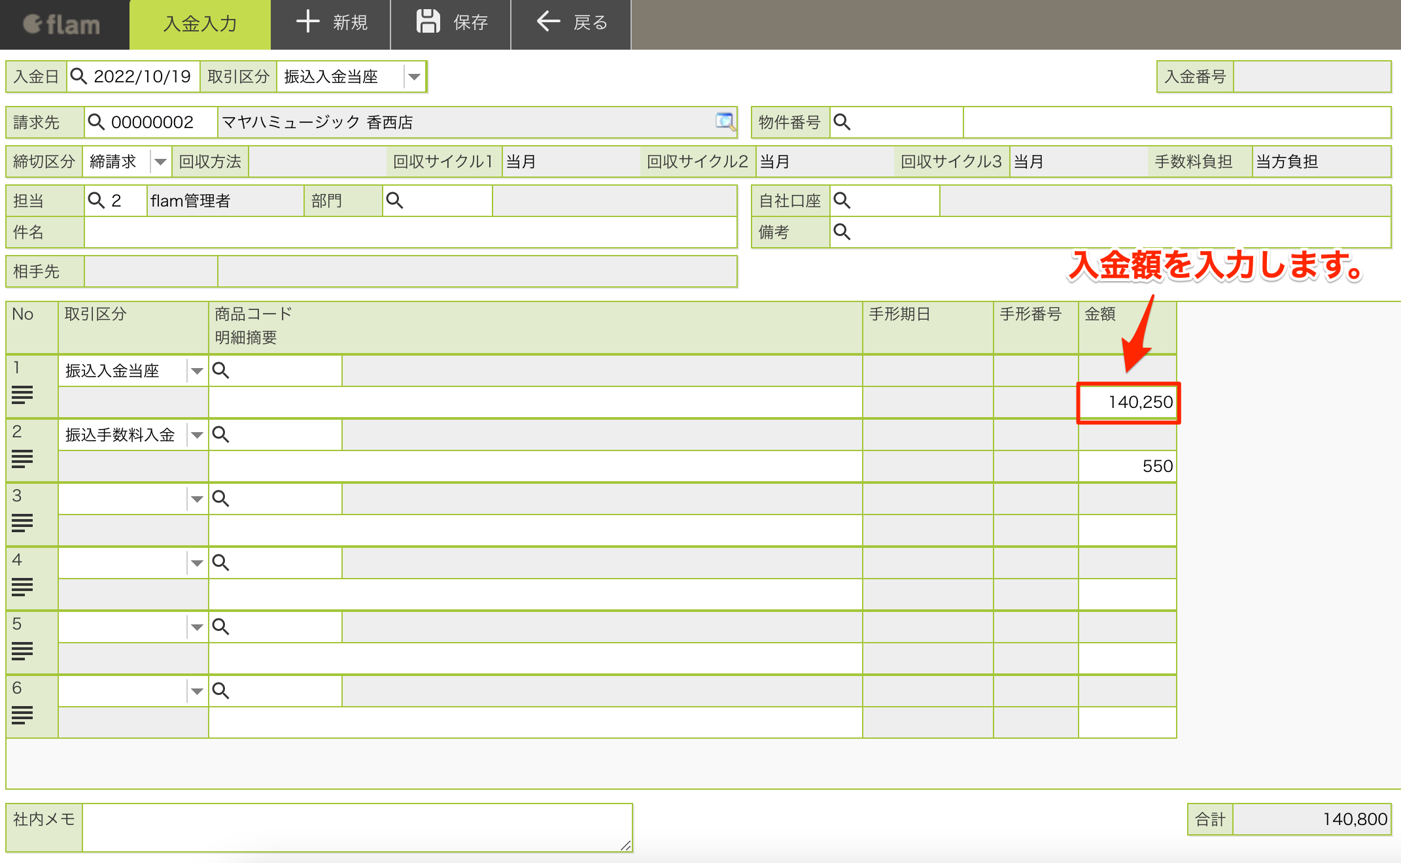Click row 1 明細摘要 input field

click(x=535, y=402)
